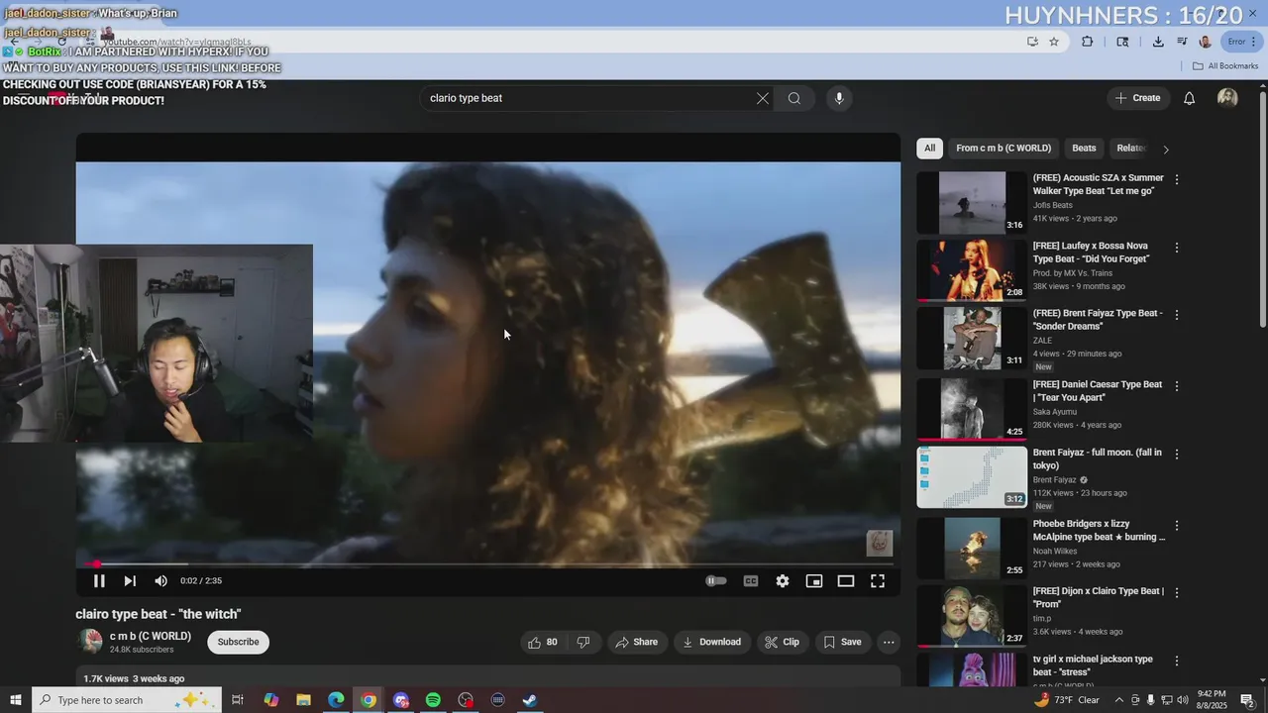
Task: Open Windows Start menu
Action: pos(16,700)
